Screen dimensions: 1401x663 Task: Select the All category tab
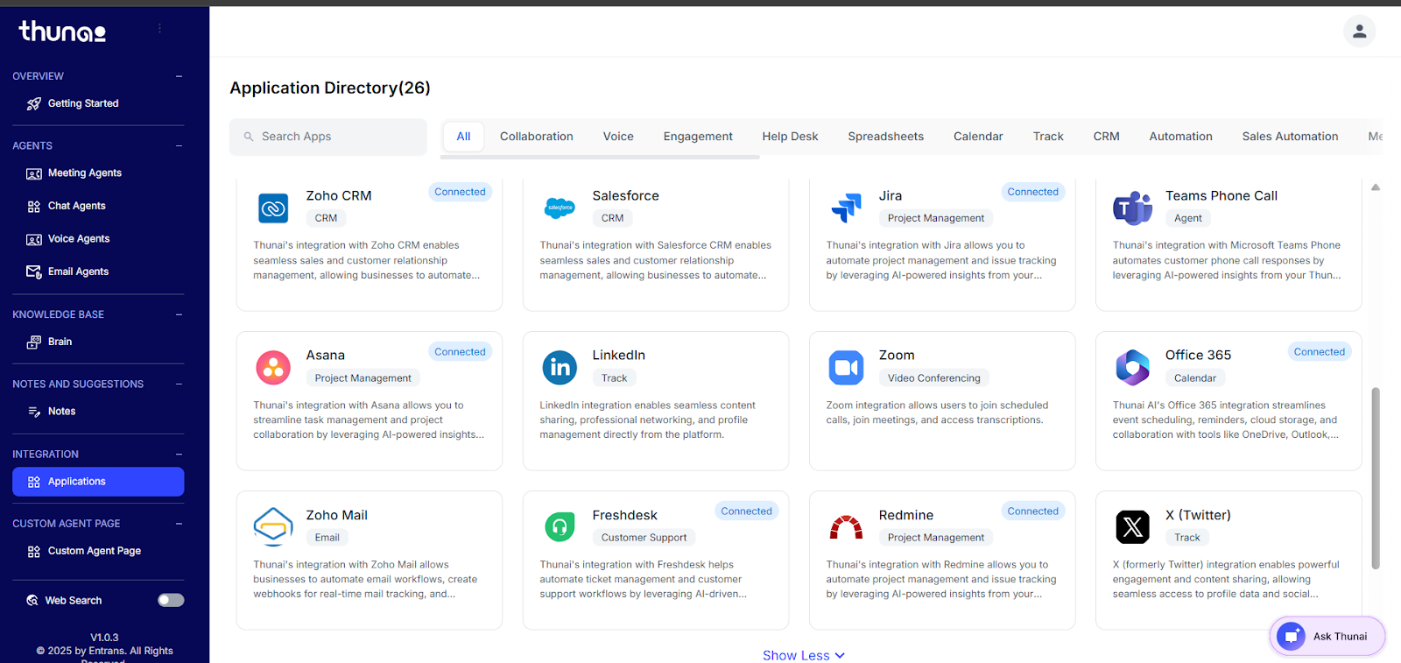463,137
